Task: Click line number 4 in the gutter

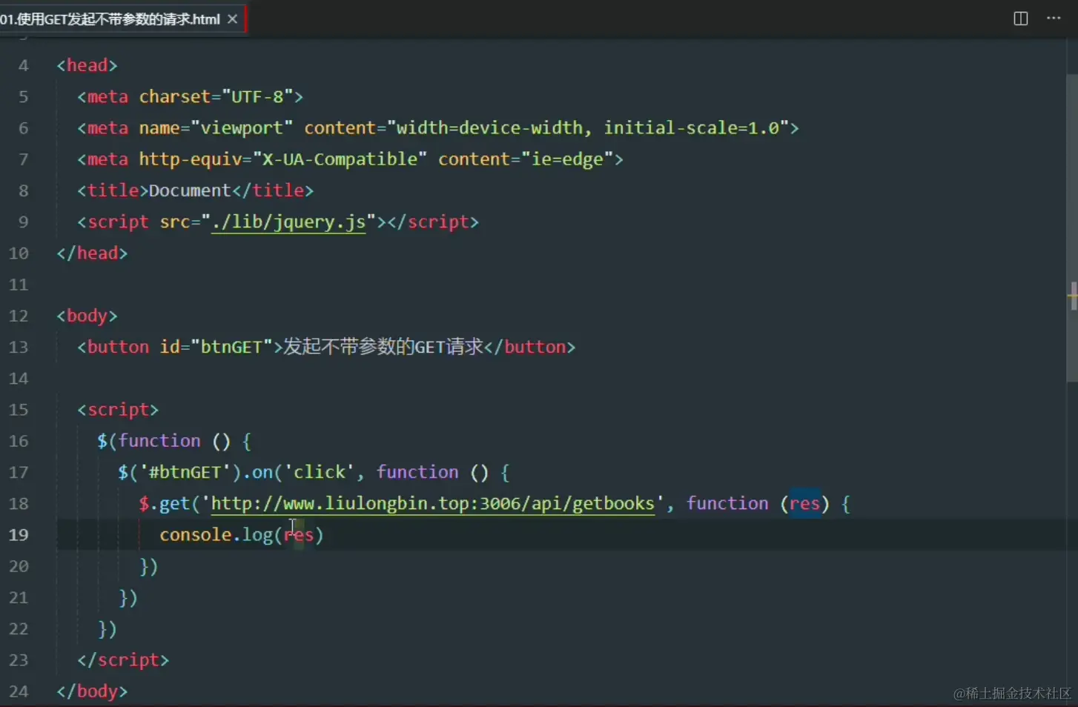Action: (x=23, y=66)
